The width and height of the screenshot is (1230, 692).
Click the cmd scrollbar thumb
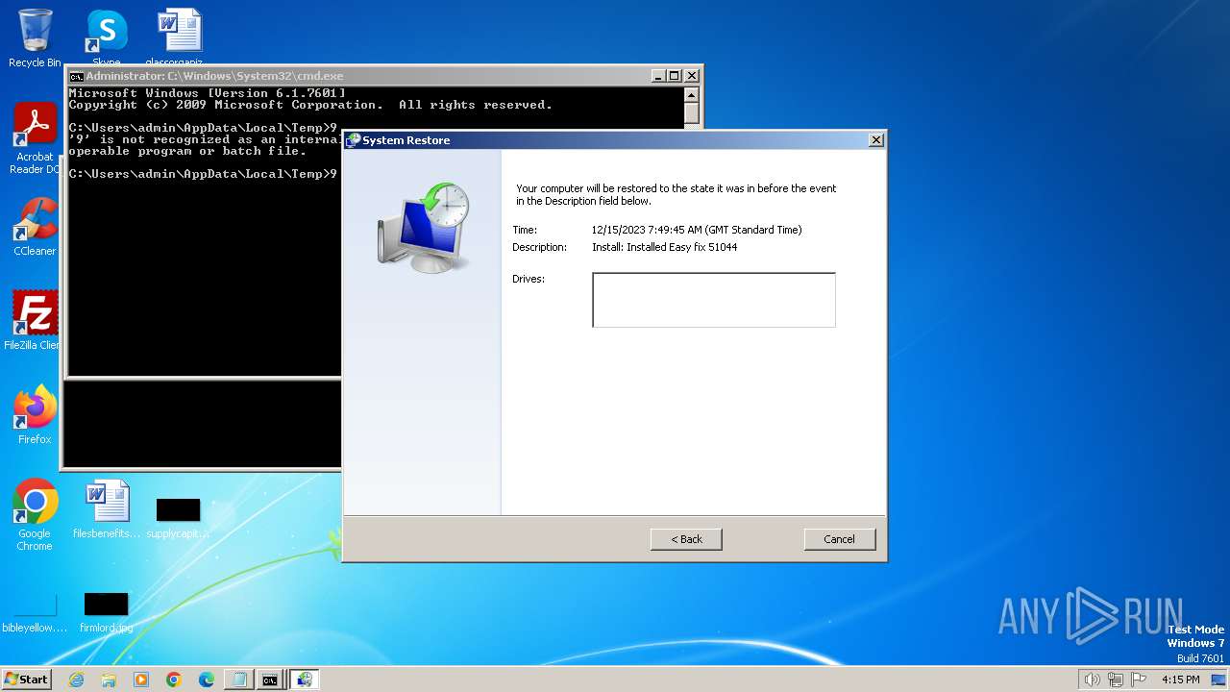pos(691,112)
